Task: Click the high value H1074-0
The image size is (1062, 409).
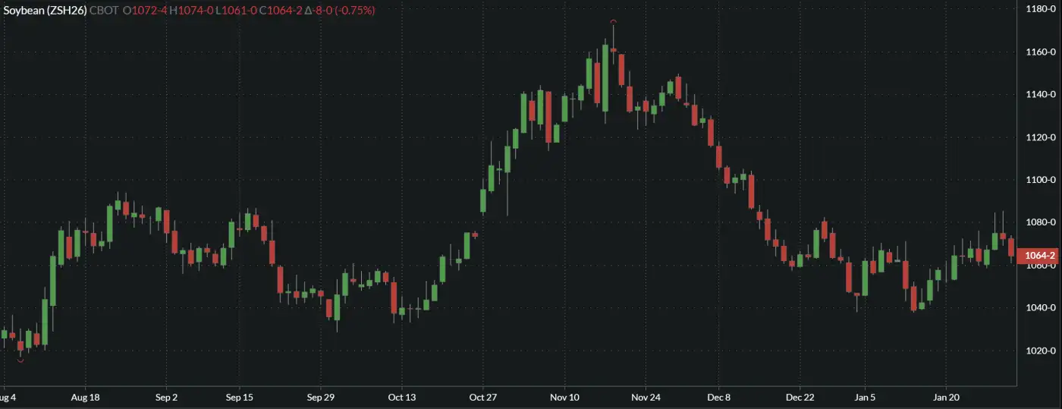Action: pos(191,11)
